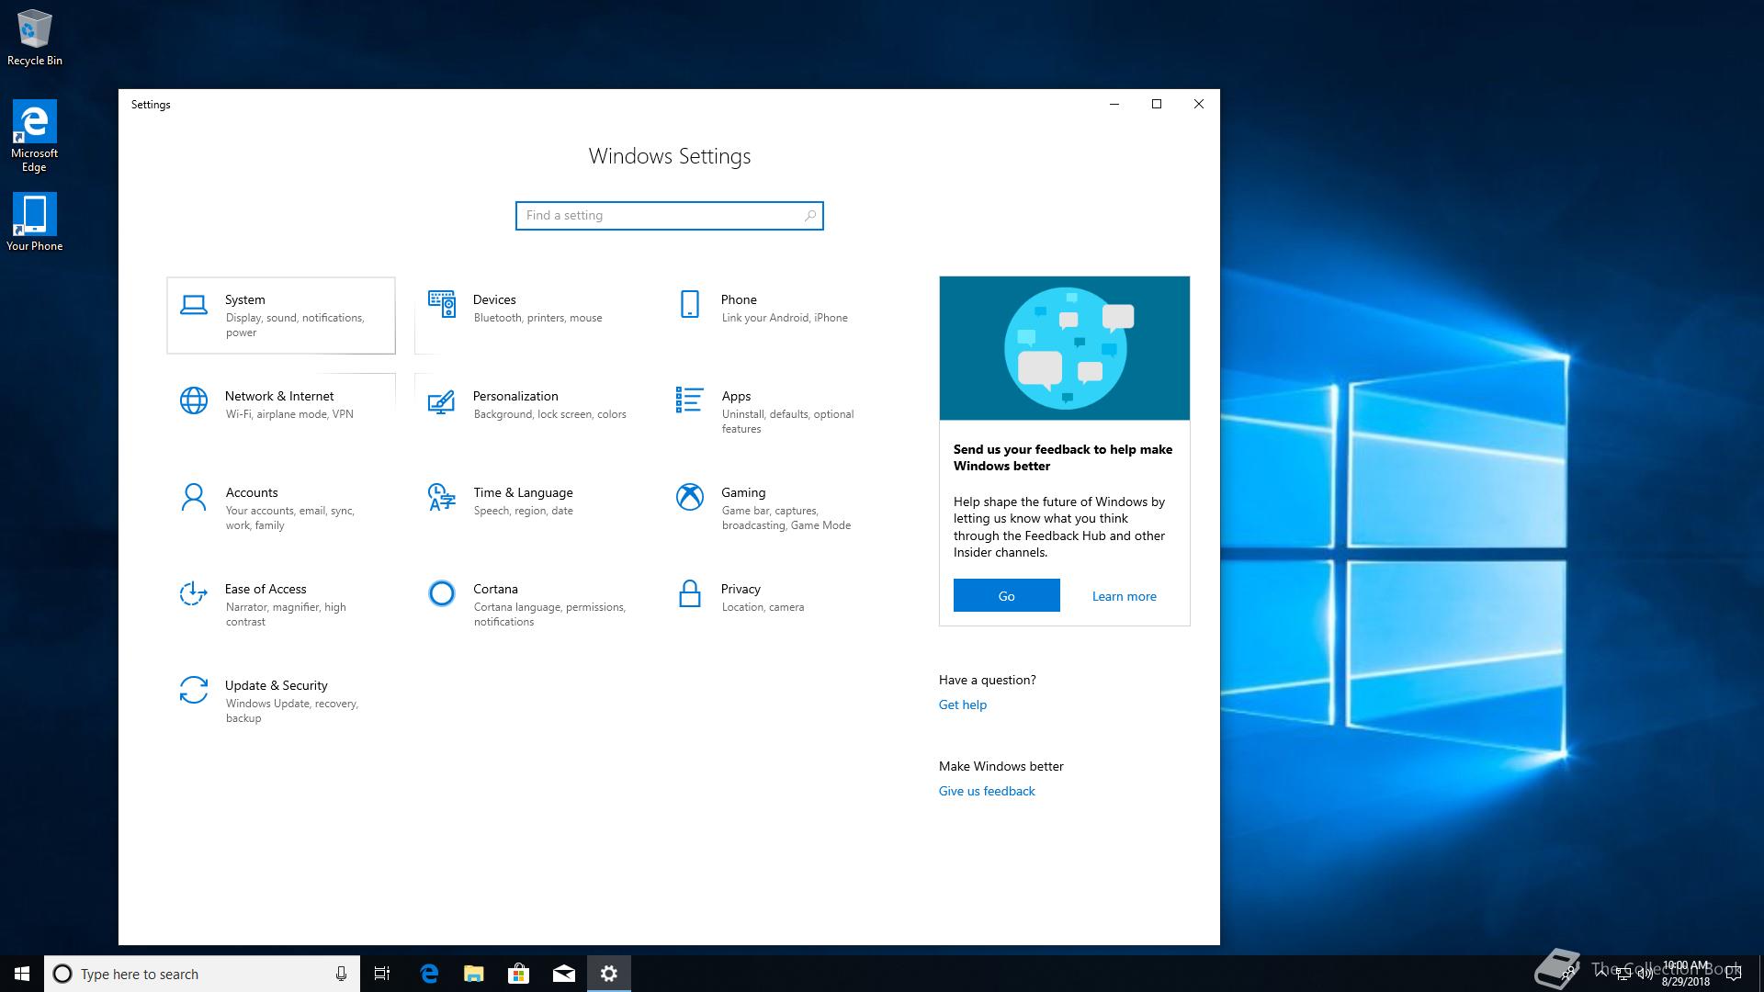Screen dimensions: 1764x992
Task: Open the Accounts settings category
Action: 281,508
